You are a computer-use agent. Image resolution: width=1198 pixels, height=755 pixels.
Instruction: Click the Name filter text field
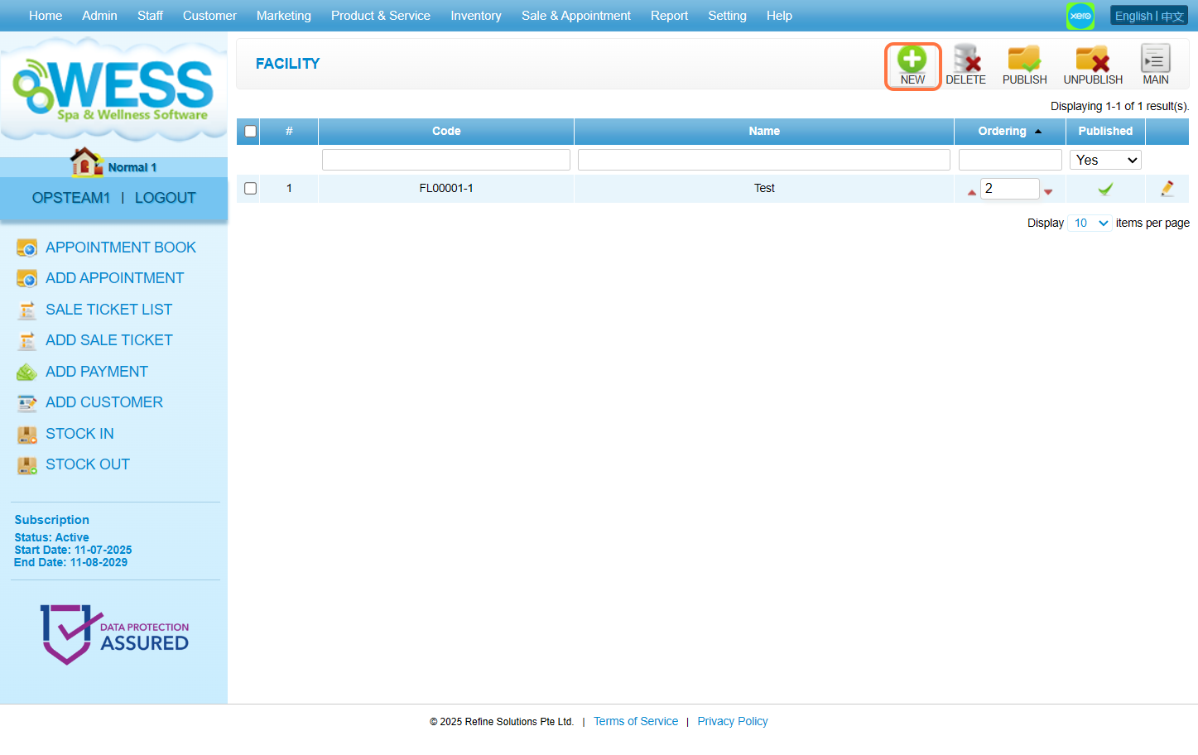click(763, 160)
